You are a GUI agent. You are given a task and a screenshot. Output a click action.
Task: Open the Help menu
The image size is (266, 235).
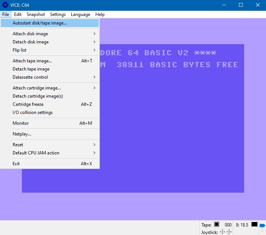point(100,14)
